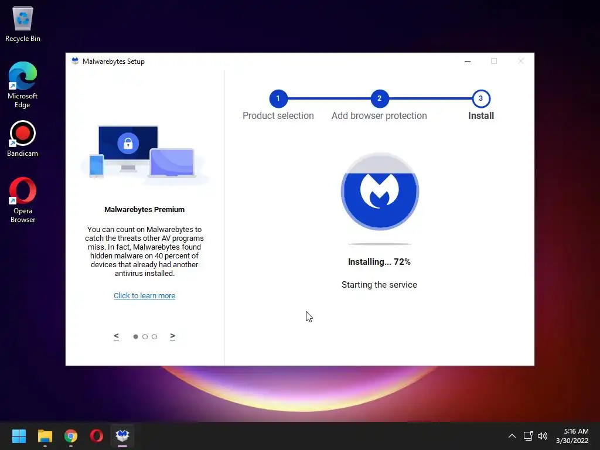Open the Windows Start menu
The image size is (600, 450).
(x=19, y=436)
